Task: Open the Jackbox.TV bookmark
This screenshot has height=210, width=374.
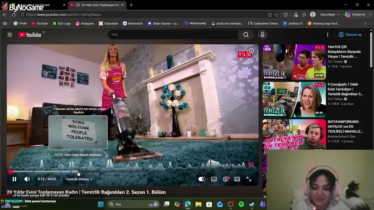Action: 293,23
